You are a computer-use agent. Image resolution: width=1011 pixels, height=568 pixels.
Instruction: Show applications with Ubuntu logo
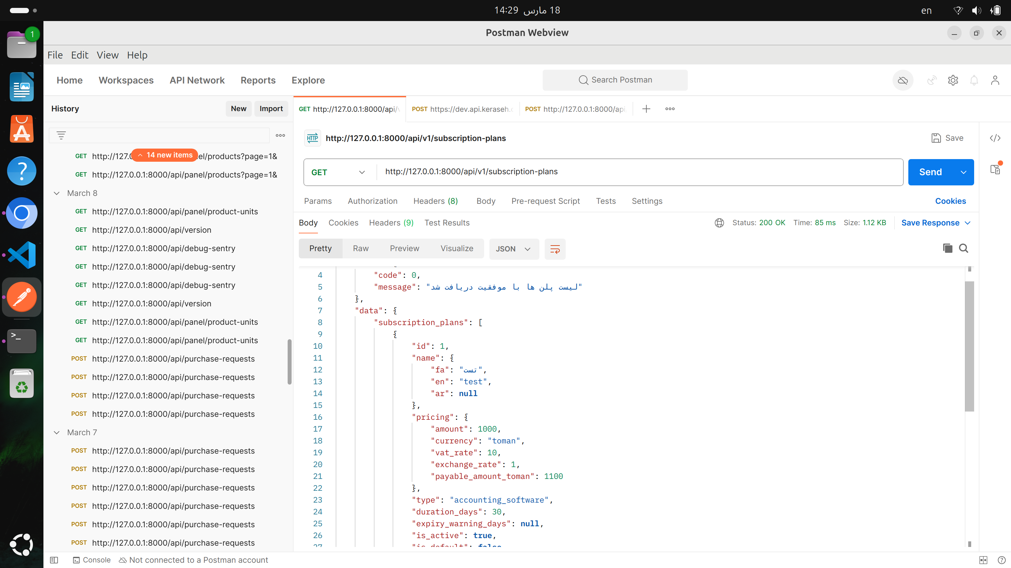(x=22, y=544)
